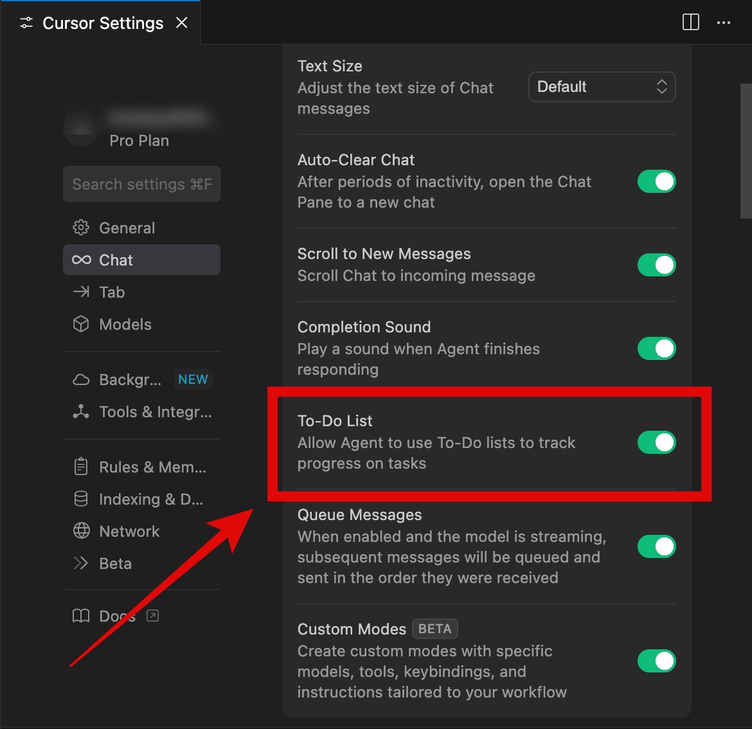Click the Search settings field
Viewport: 752px width, 729px height.
pyautogui.click(x=141, y=184)
